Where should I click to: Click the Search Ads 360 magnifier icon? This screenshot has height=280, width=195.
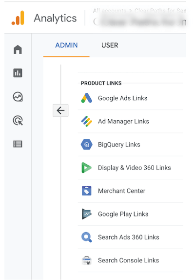tap(87, 237)
